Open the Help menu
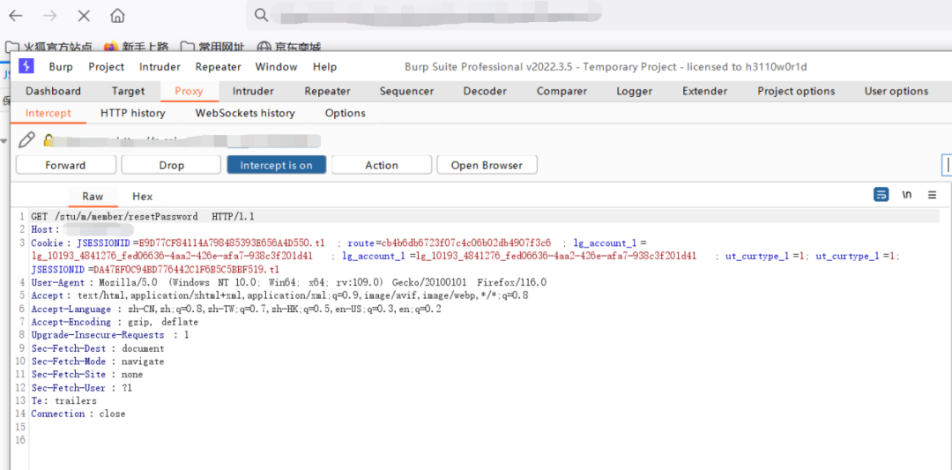The width and height of the screenshot is (952, 470). pyautogui.click(x=324, y=67)
